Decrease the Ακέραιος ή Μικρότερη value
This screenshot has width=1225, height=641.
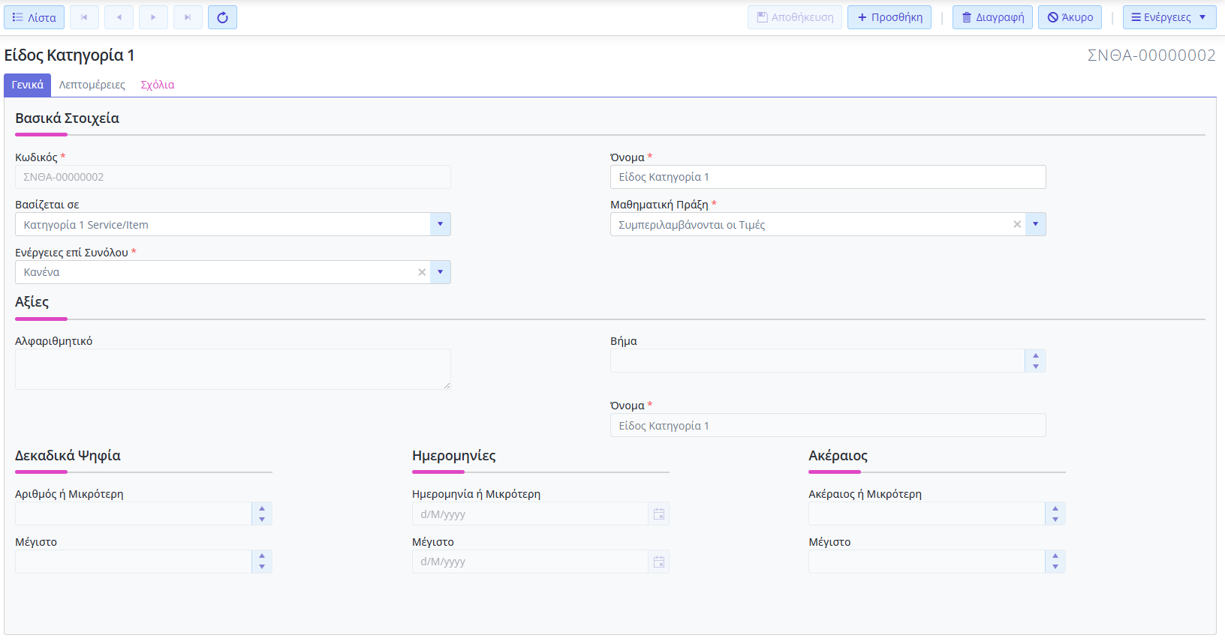point(1055,519)
